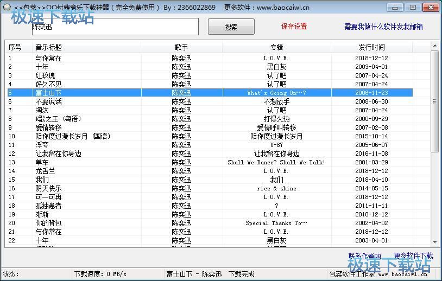Click release date 2005-06-07

(371, 145)
